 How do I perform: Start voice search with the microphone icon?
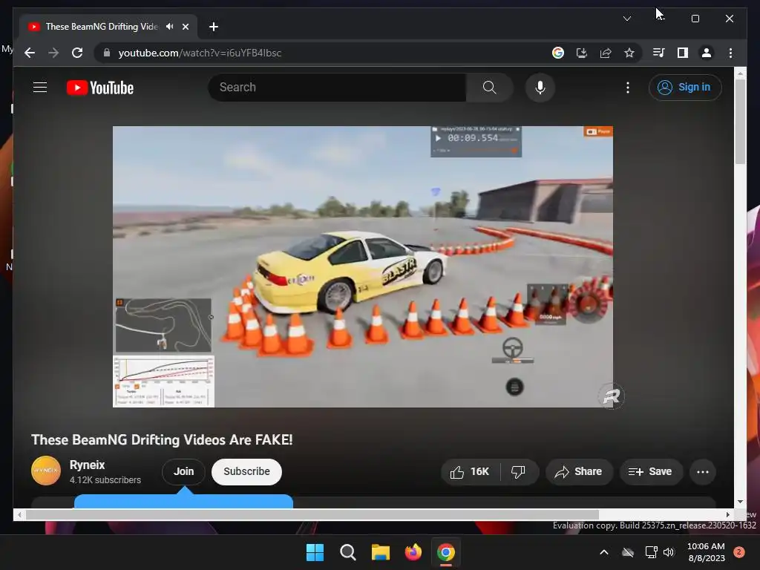[x=540, y=88]
